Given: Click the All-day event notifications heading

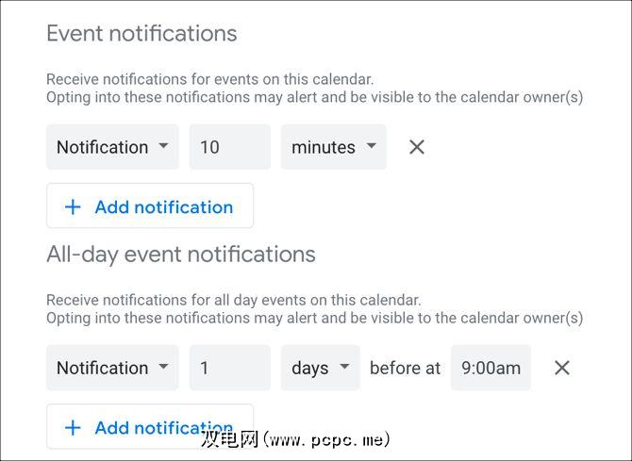Looking at the screenshot, I should coord(181,255).
